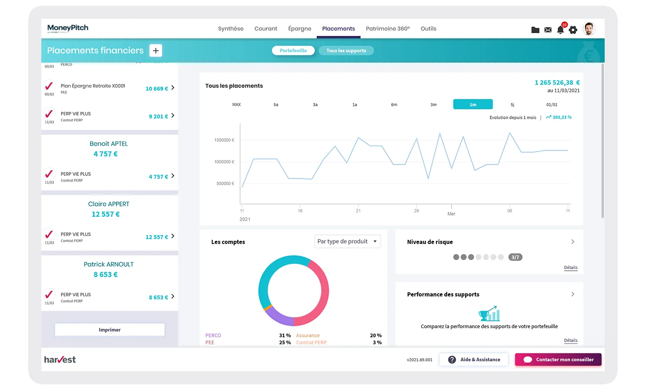Toggle the check mark for Patrick ARNOULT's PERP VIE PLUS
646x390 pixels.
point(49,294)
